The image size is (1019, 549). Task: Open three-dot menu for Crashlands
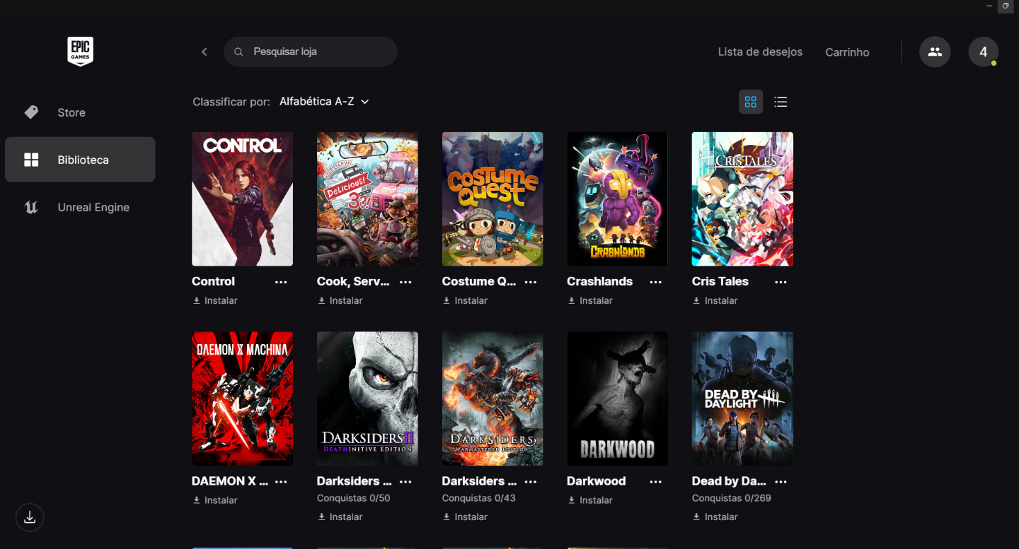coord(656,282)
